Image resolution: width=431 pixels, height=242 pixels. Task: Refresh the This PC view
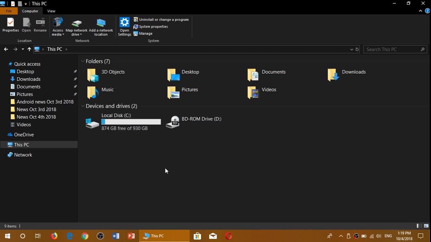click(357, 49)
